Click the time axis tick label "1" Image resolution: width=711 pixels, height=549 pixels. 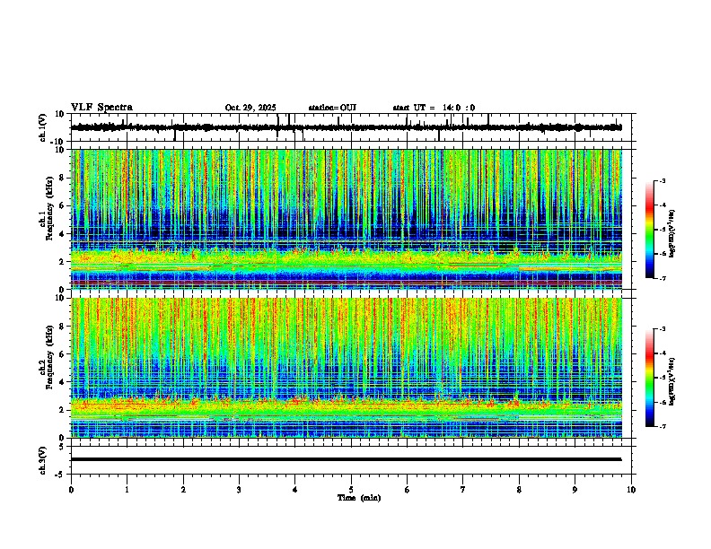(127, 490)
